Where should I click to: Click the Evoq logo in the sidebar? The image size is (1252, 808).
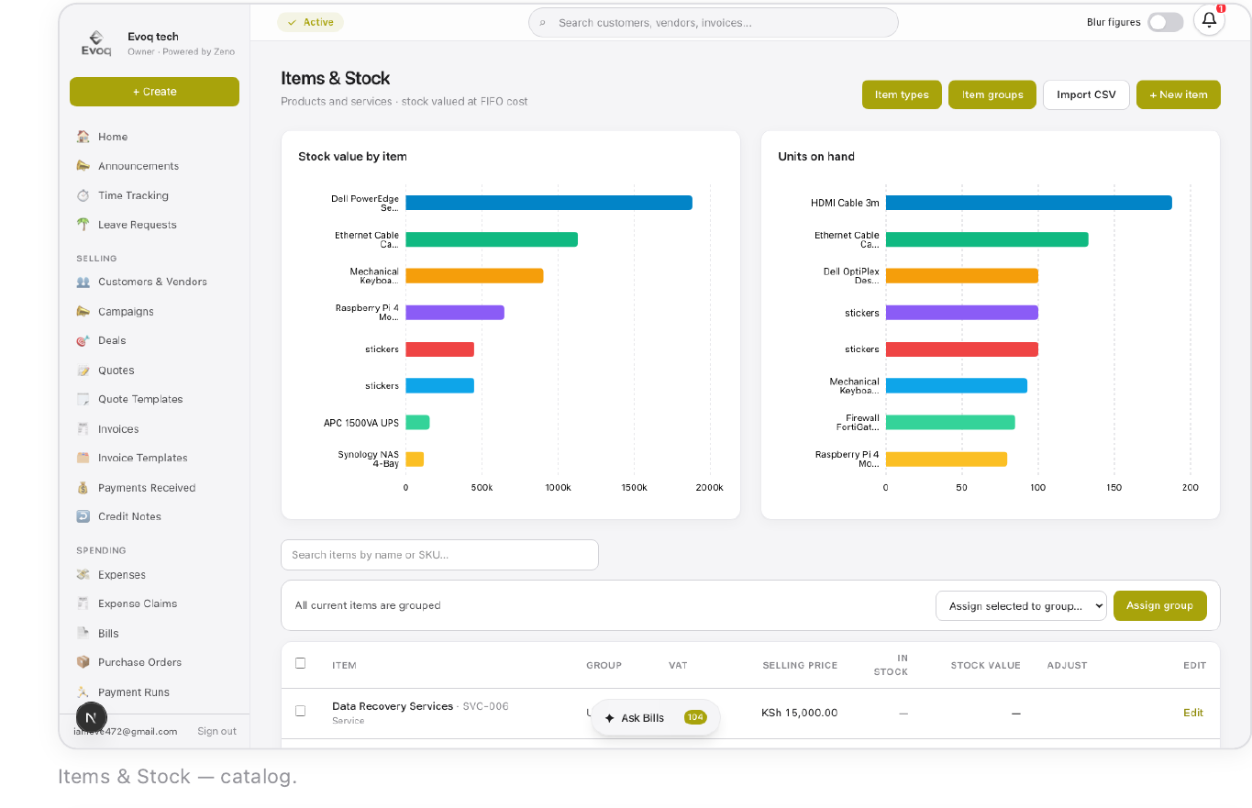click(x=96, y=43)
